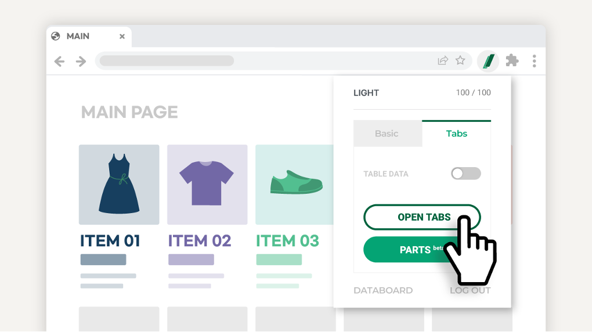Go forward with the right arrow

coord(81,61)
